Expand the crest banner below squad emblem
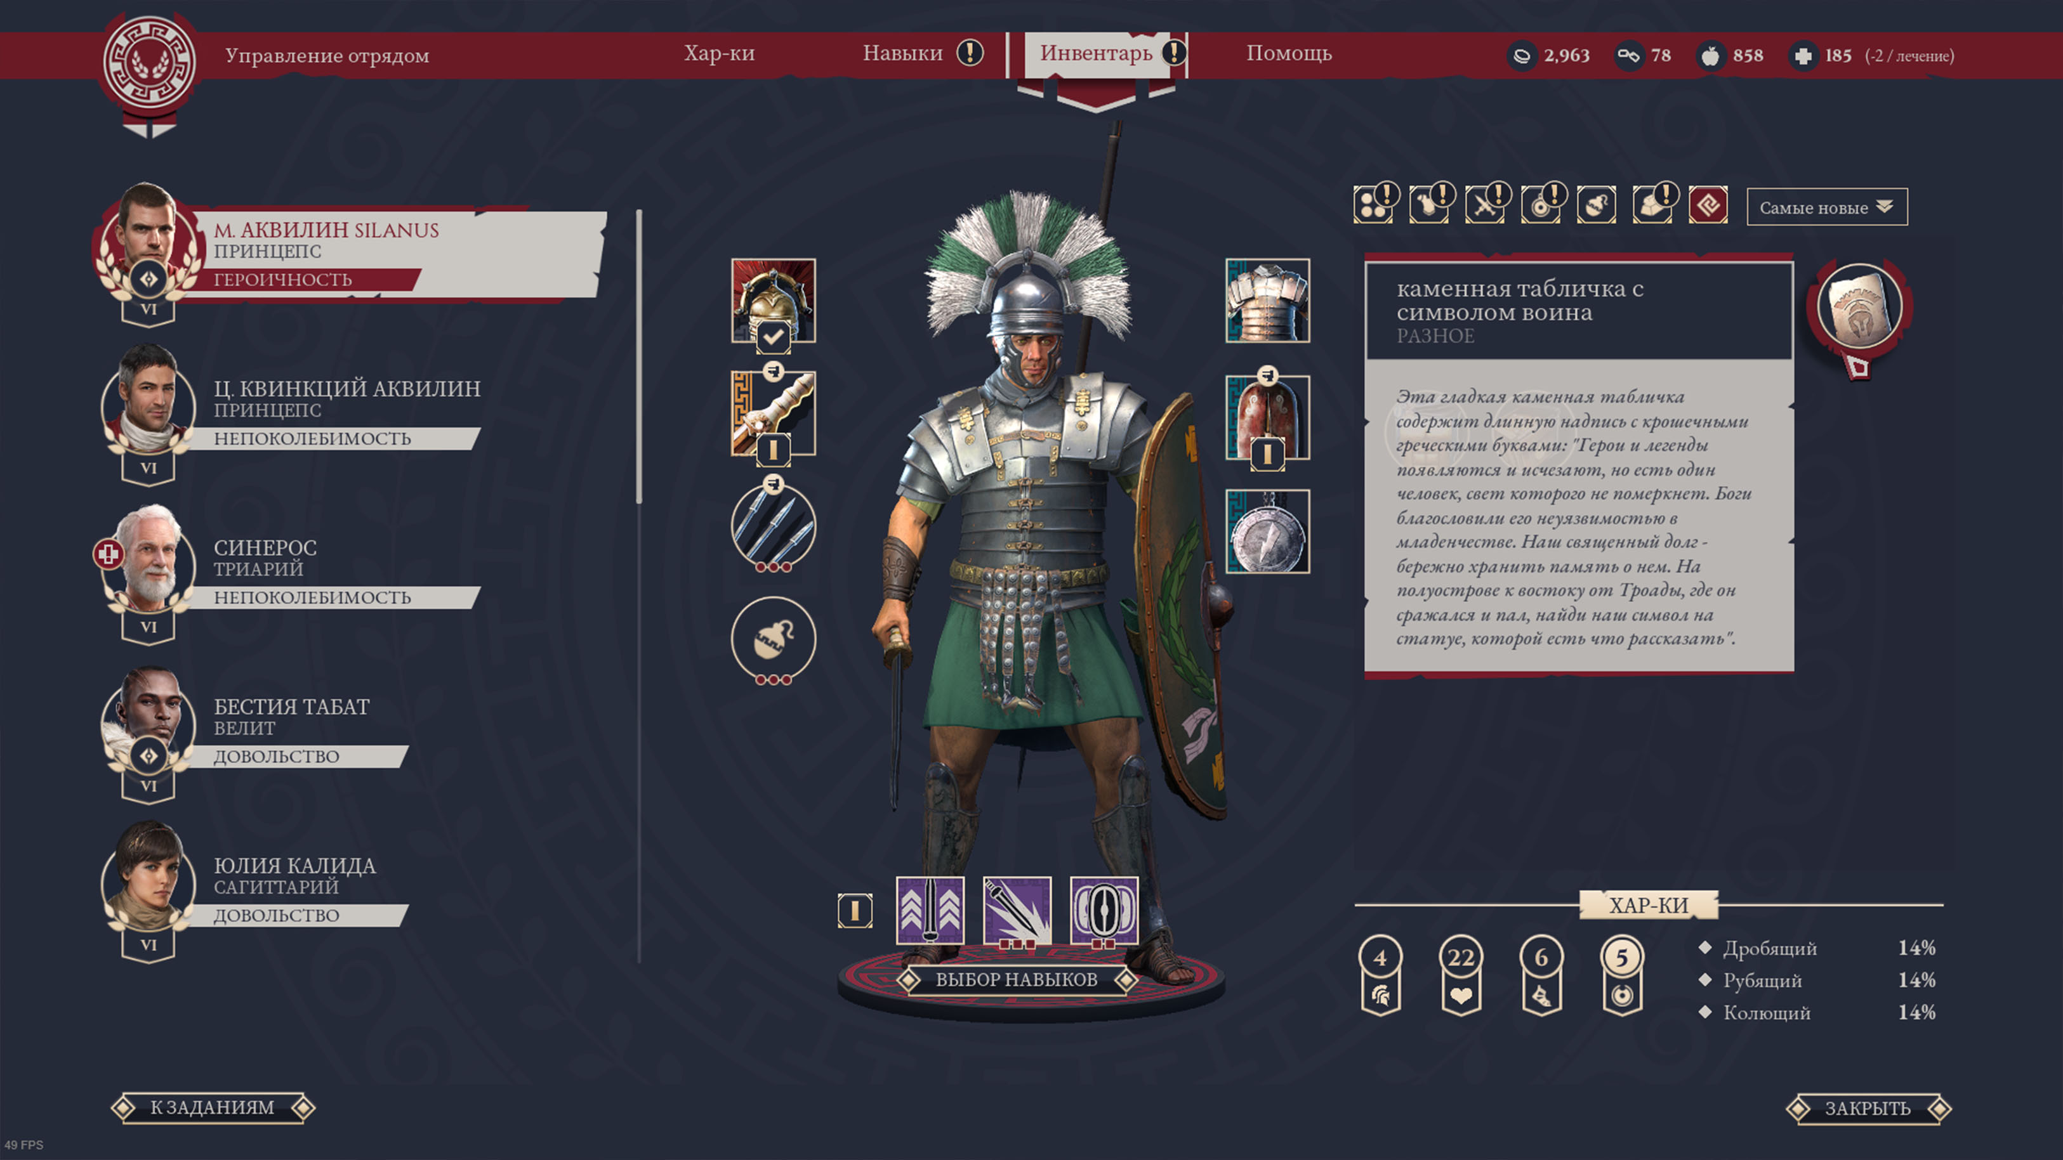The height and width of the screenshot is (1160, 2063). click(x=149, y=129)
